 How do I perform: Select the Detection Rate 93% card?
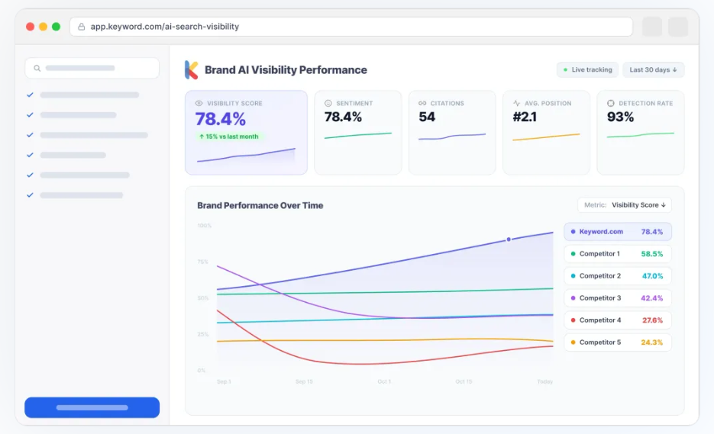[x=640, y=133]
